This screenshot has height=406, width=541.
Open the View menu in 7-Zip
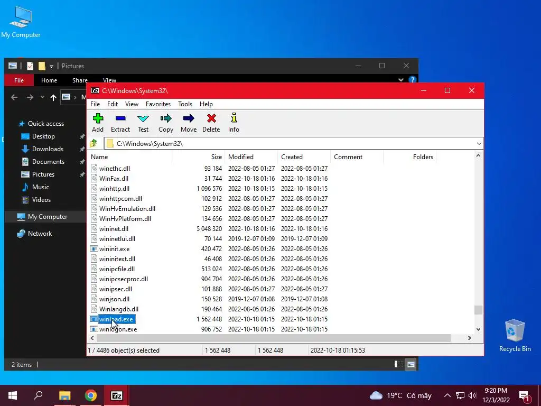[x=132, y=104]
